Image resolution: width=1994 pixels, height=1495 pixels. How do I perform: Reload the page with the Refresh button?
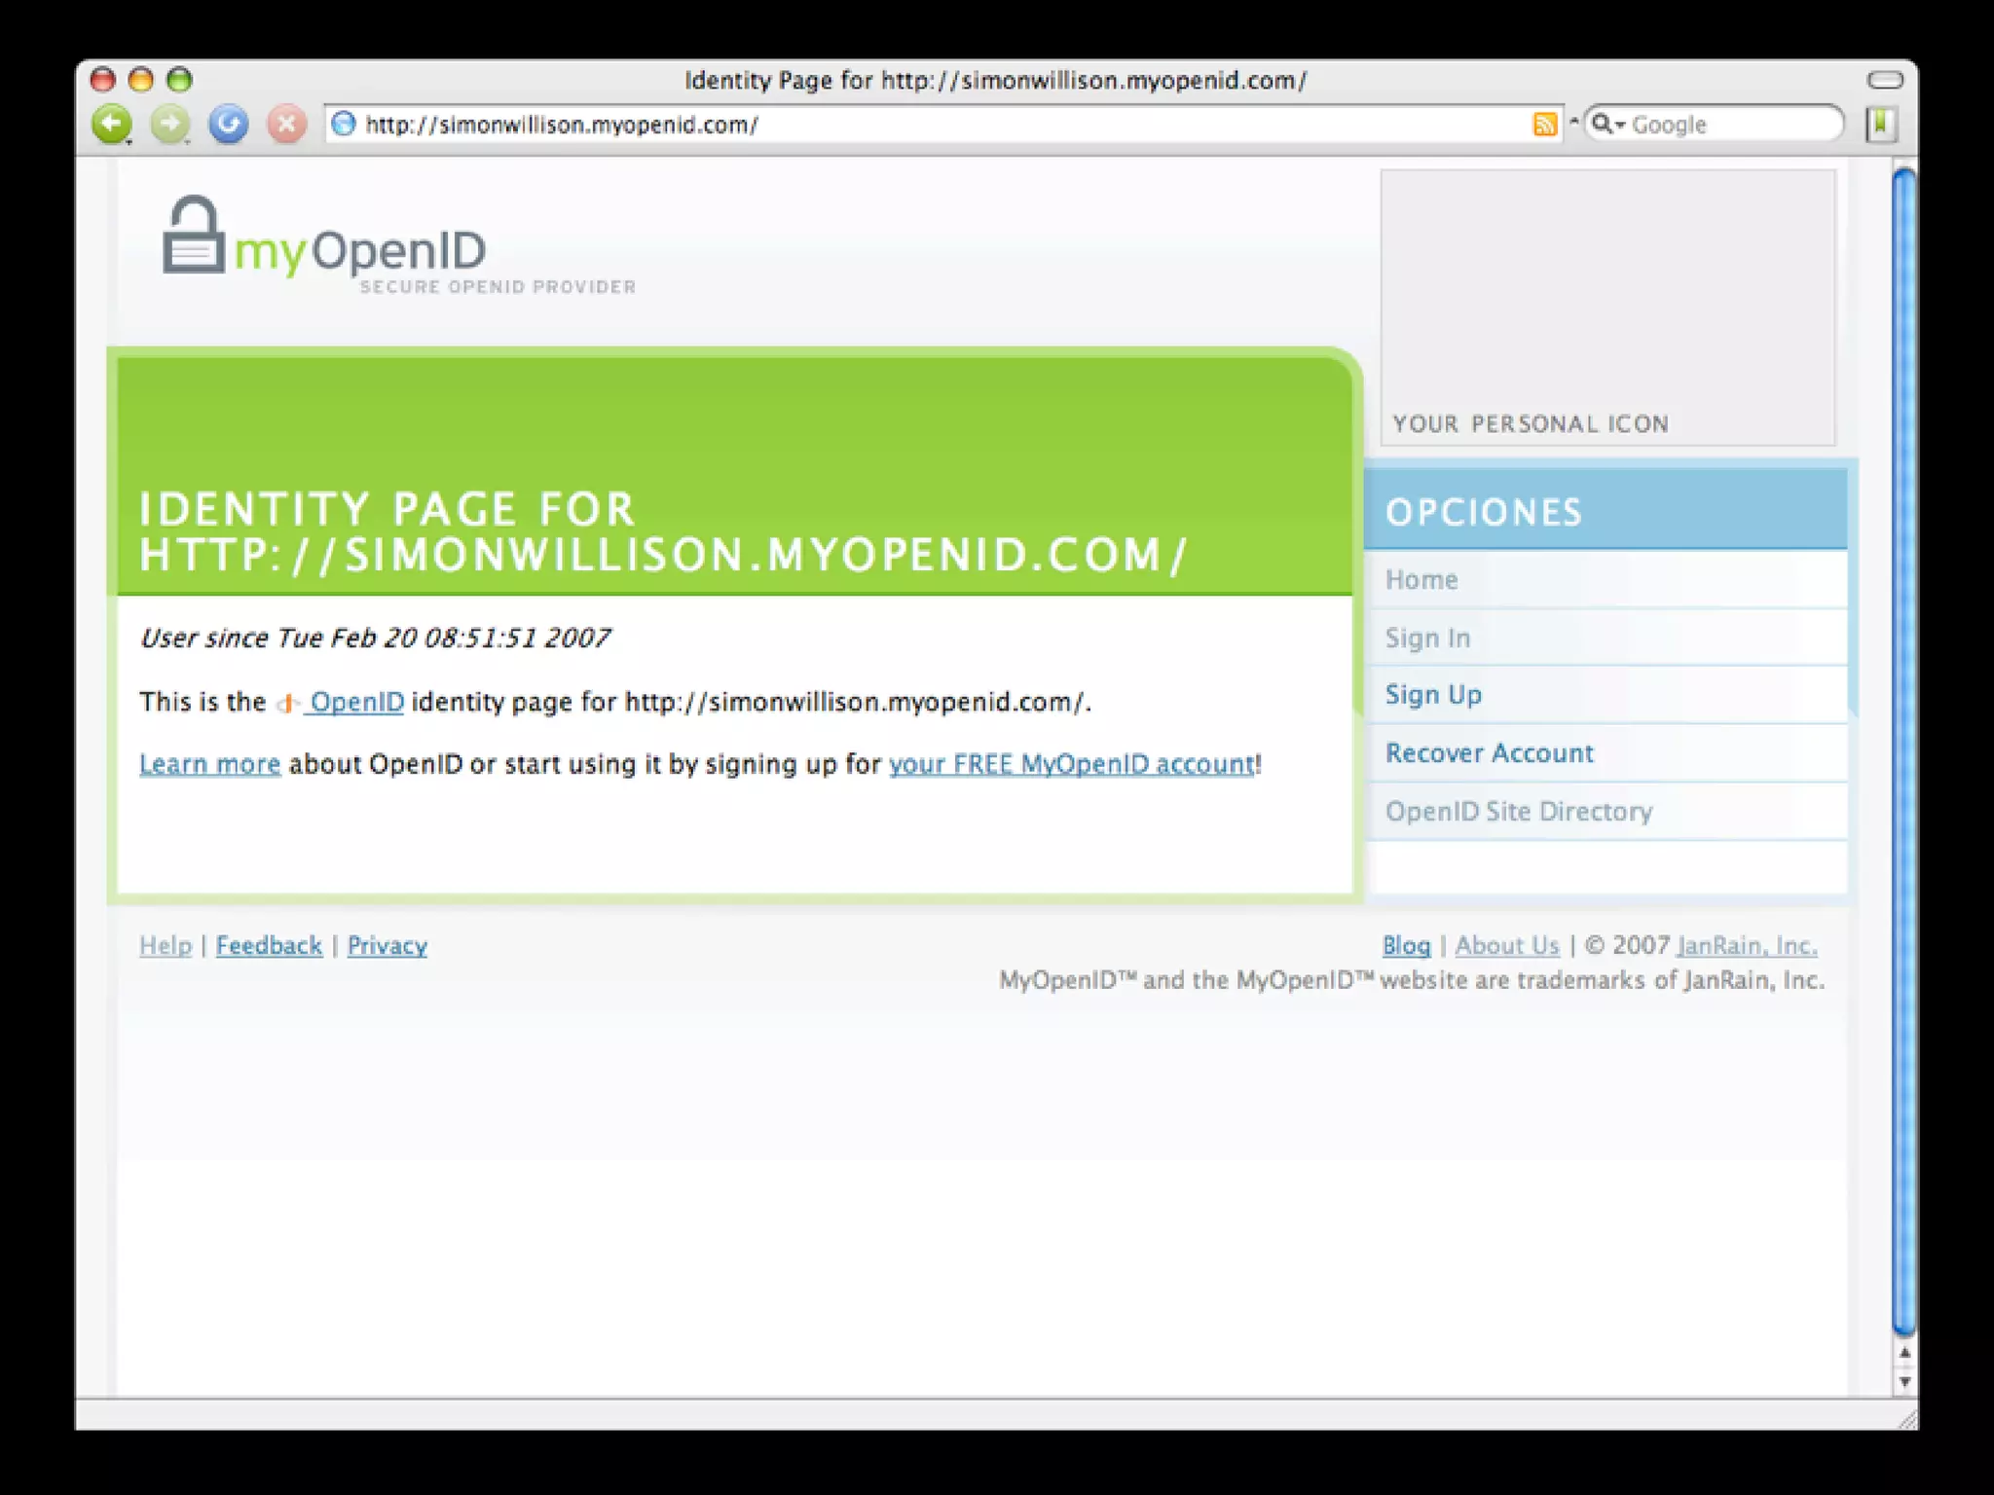pos(229,125)
